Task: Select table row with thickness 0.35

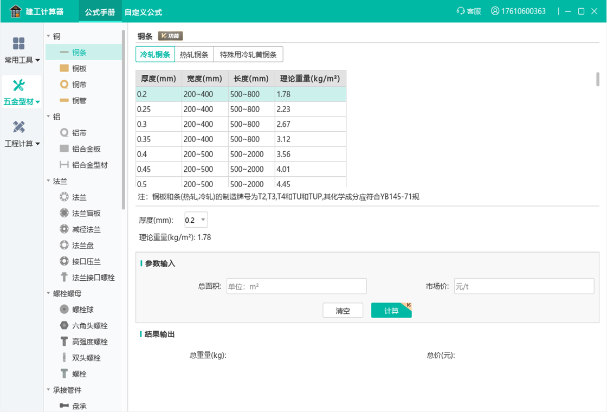Action: [241, 139]
